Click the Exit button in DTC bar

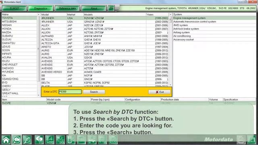[x=160, y=92]
